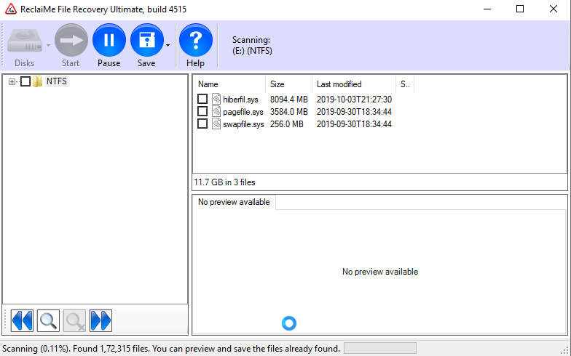Open the Disks dropdown arrow
Image resolution: width=571 pixels, height=356 pixels.
pyautogui.click(x=48, y=45)
